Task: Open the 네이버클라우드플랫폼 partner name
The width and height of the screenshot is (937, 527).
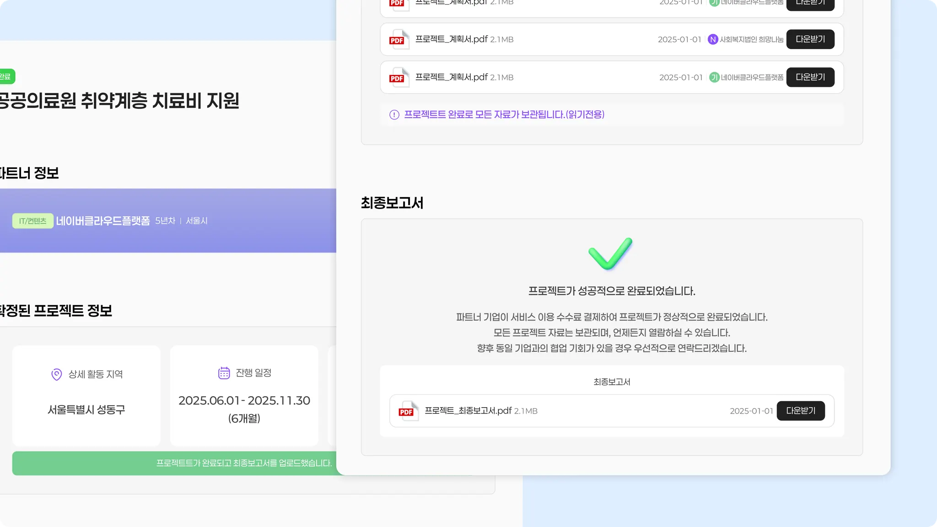Action: (x=103, y=221)
